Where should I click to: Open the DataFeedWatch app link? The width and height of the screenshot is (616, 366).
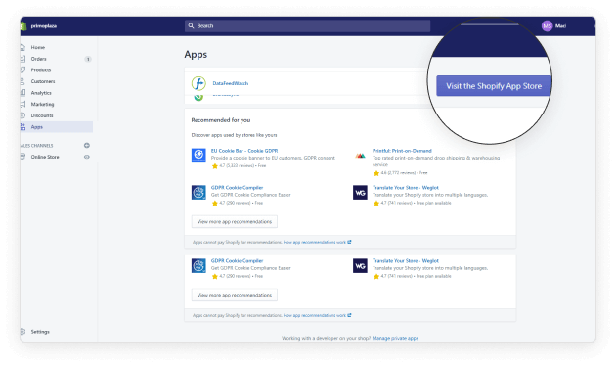click(230, 83)
